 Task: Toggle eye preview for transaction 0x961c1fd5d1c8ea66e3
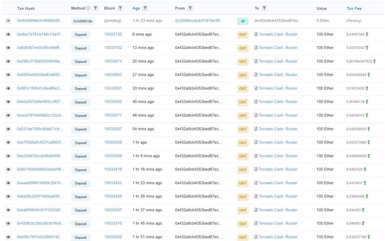pos(8,88)
